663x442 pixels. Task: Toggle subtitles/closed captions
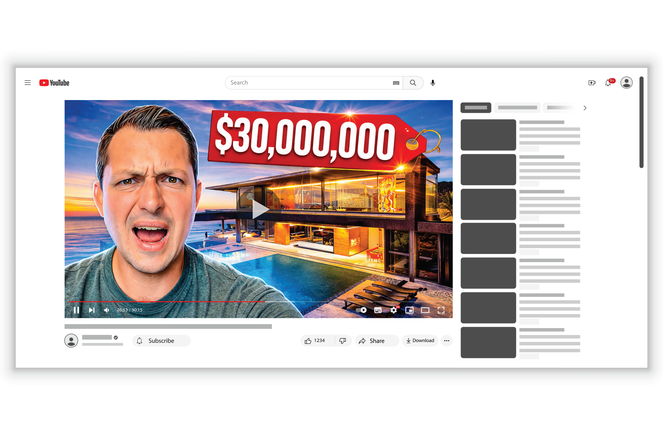[378, 310]
